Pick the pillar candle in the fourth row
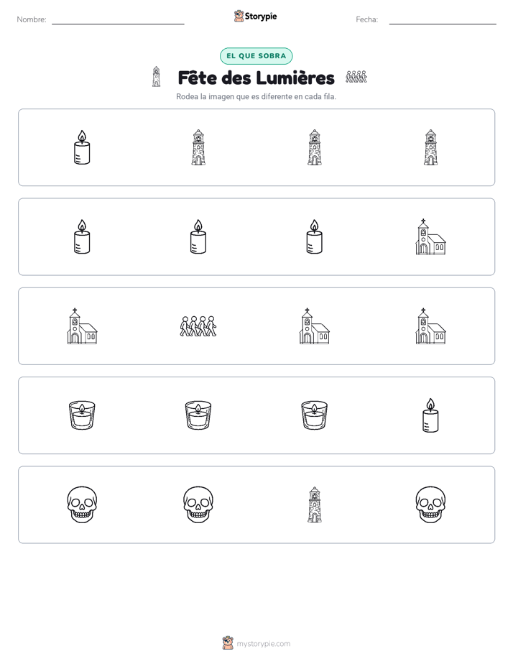Screen dimensions: 513x664 [x=430, y=415]
